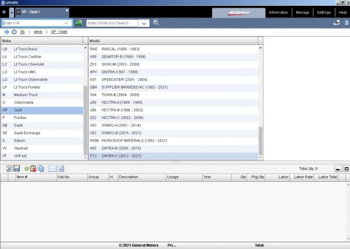Viewport: 350px width, 249px height.
Task: Select SPEEDSTER (2001 - 2004) model
Action: coord(173,80)
